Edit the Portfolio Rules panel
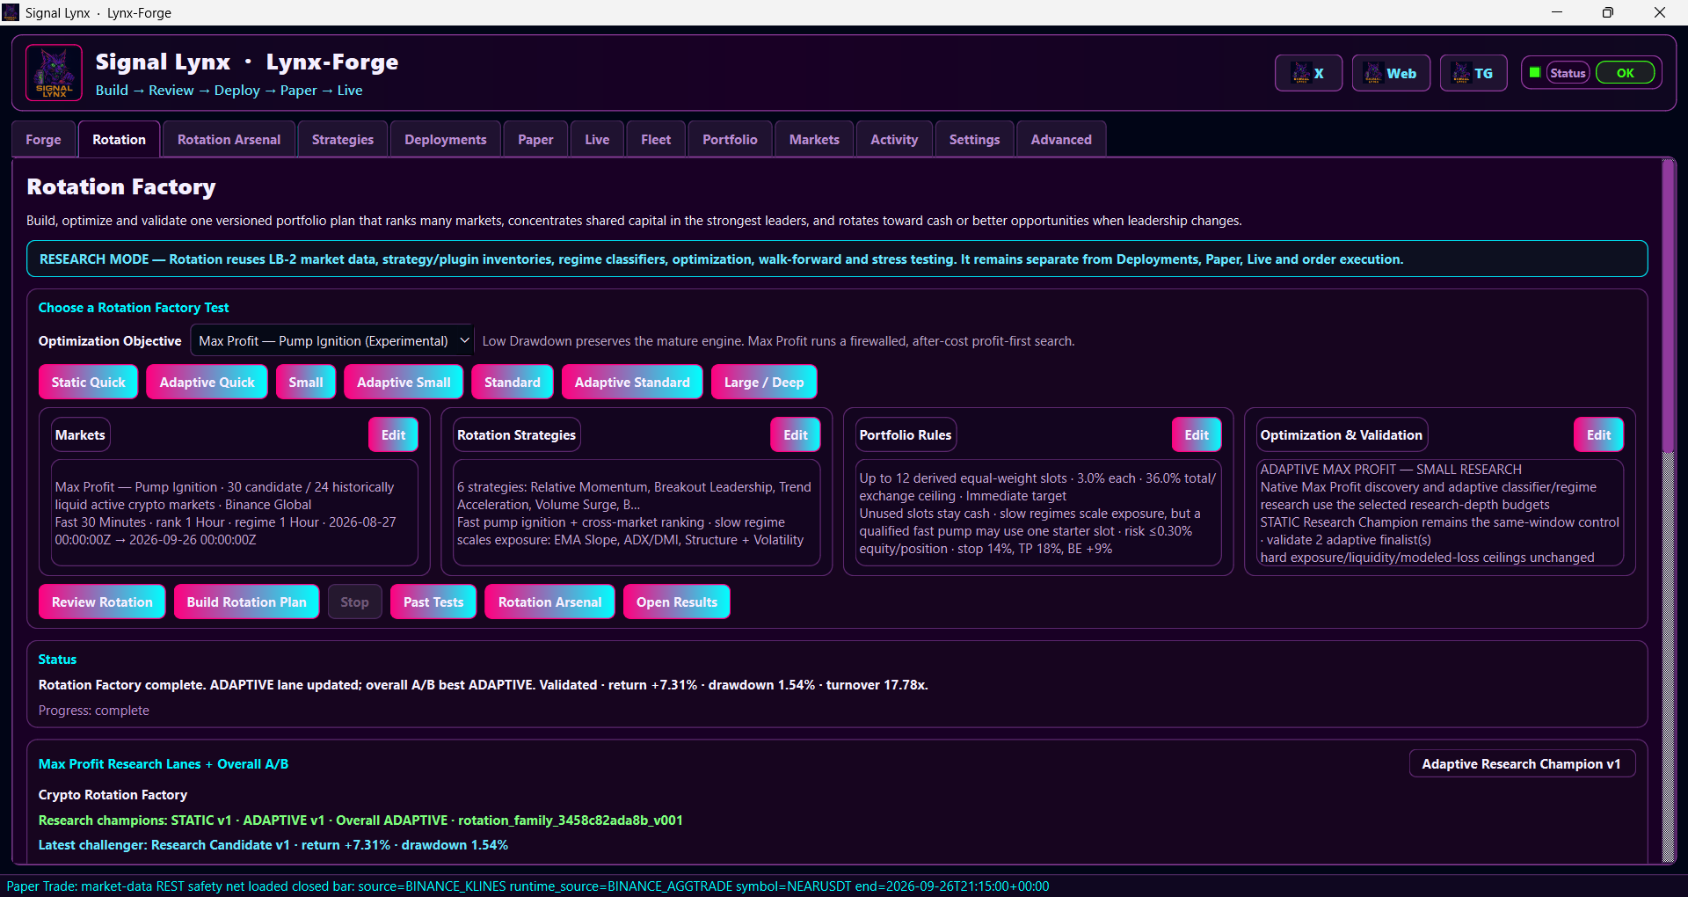Image resolution: width=1688 pixels, height=897 pixels. pyautogui.click(x=1197, y=434)
